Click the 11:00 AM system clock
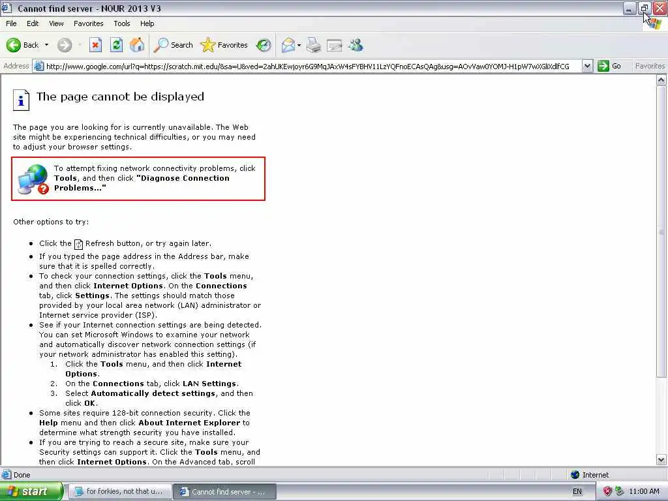This screenshot has height=501, width=668. pyautogui.click(x=644, y=492)
